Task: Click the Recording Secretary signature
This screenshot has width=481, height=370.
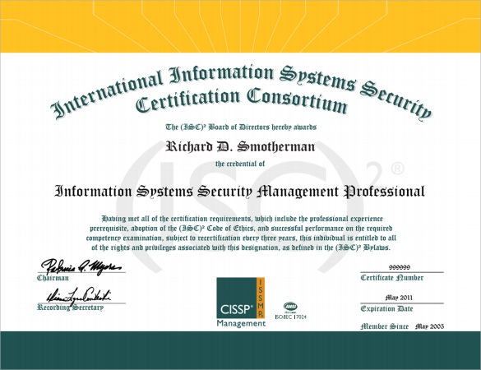Action: pos(79,296)
